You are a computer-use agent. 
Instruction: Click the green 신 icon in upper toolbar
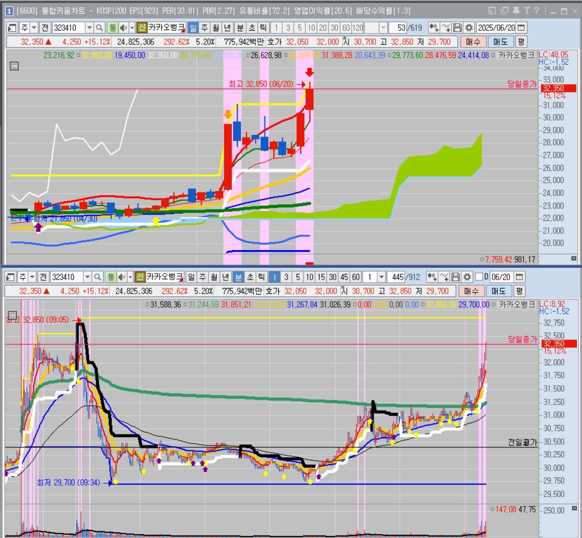(x=142, y=28)
